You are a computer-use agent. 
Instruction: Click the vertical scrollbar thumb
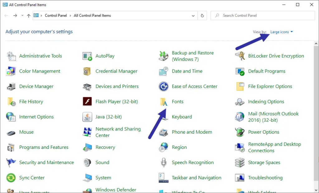(x=316, y=113)
